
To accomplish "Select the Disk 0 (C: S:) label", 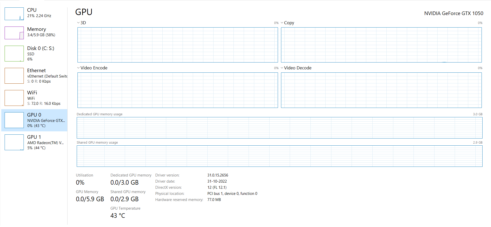I will pyautogui.click(x=41, y=48).
